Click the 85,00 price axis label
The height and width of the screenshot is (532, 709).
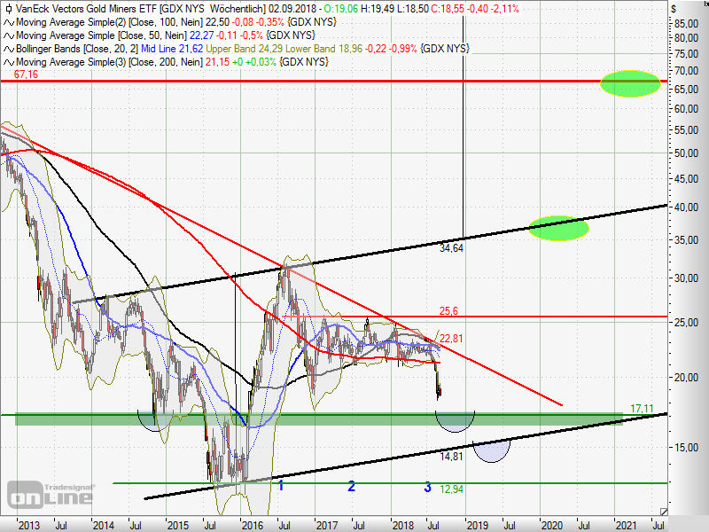[686, 24]
